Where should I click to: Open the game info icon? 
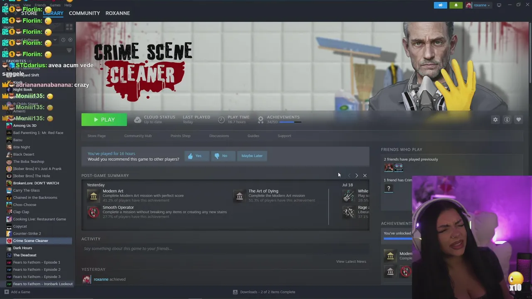[x=507, y=120]
